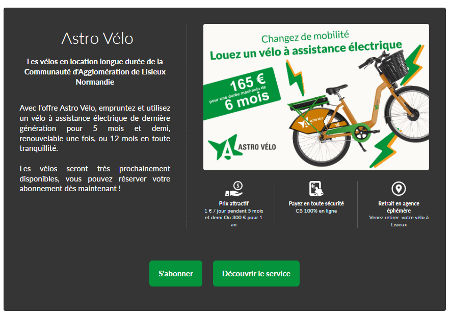Click the Venez retirer votre vélo text
Image resolution: width=452 pixels, height=313 pixels.
(398, 221)
